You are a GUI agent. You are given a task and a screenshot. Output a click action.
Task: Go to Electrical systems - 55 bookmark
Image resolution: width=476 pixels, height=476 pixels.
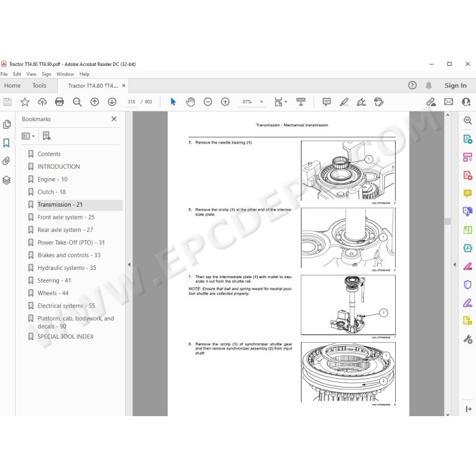pyautogui.click(x=66, y=306)
